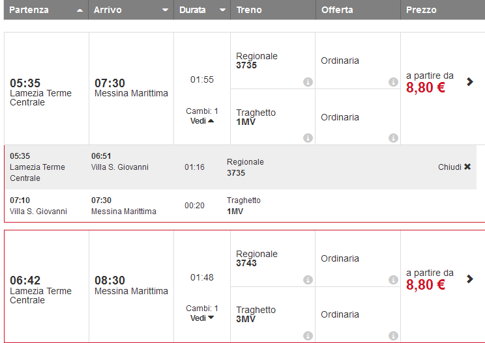Click Ordinaria offer info icon for Traghetto 1MV

tap(393, 138)
